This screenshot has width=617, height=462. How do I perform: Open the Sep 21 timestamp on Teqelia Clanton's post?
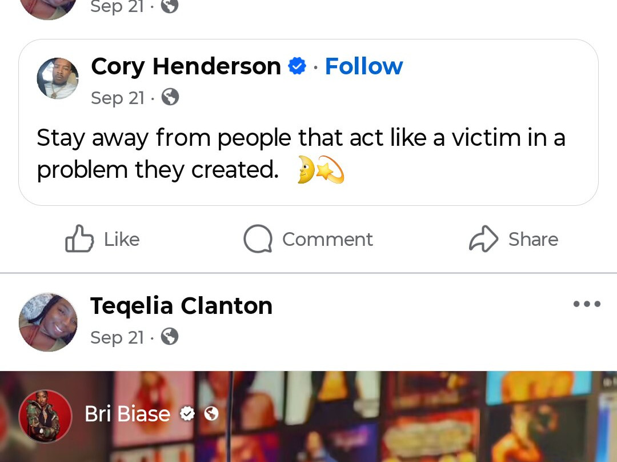tap(117, 337)
